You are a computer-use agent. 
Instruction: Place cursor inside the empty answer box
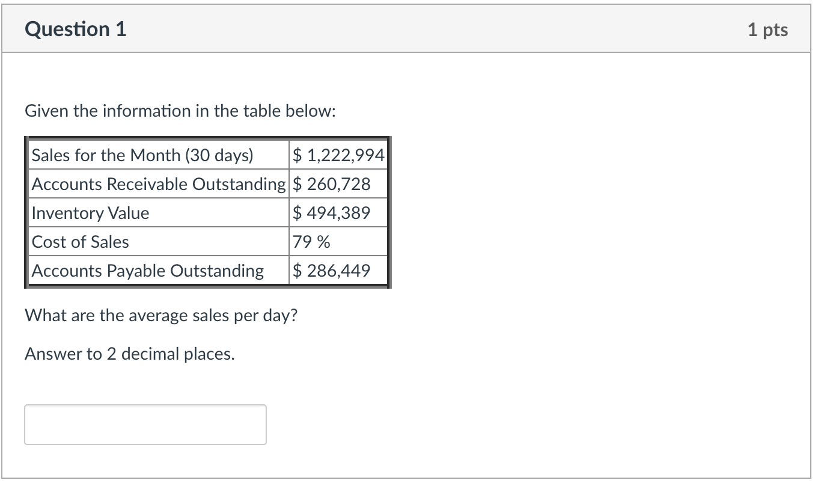144,425
